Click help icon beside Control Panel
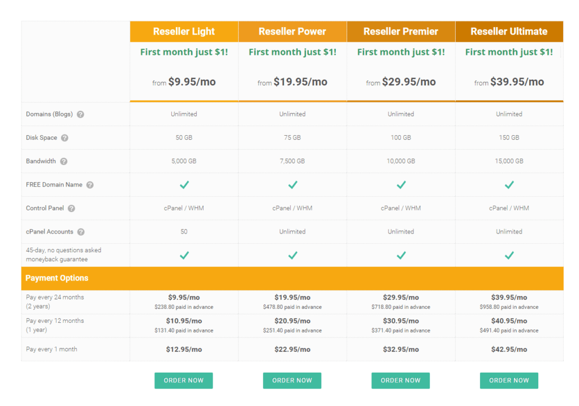579x406 pixels. [x=71, y=208]
